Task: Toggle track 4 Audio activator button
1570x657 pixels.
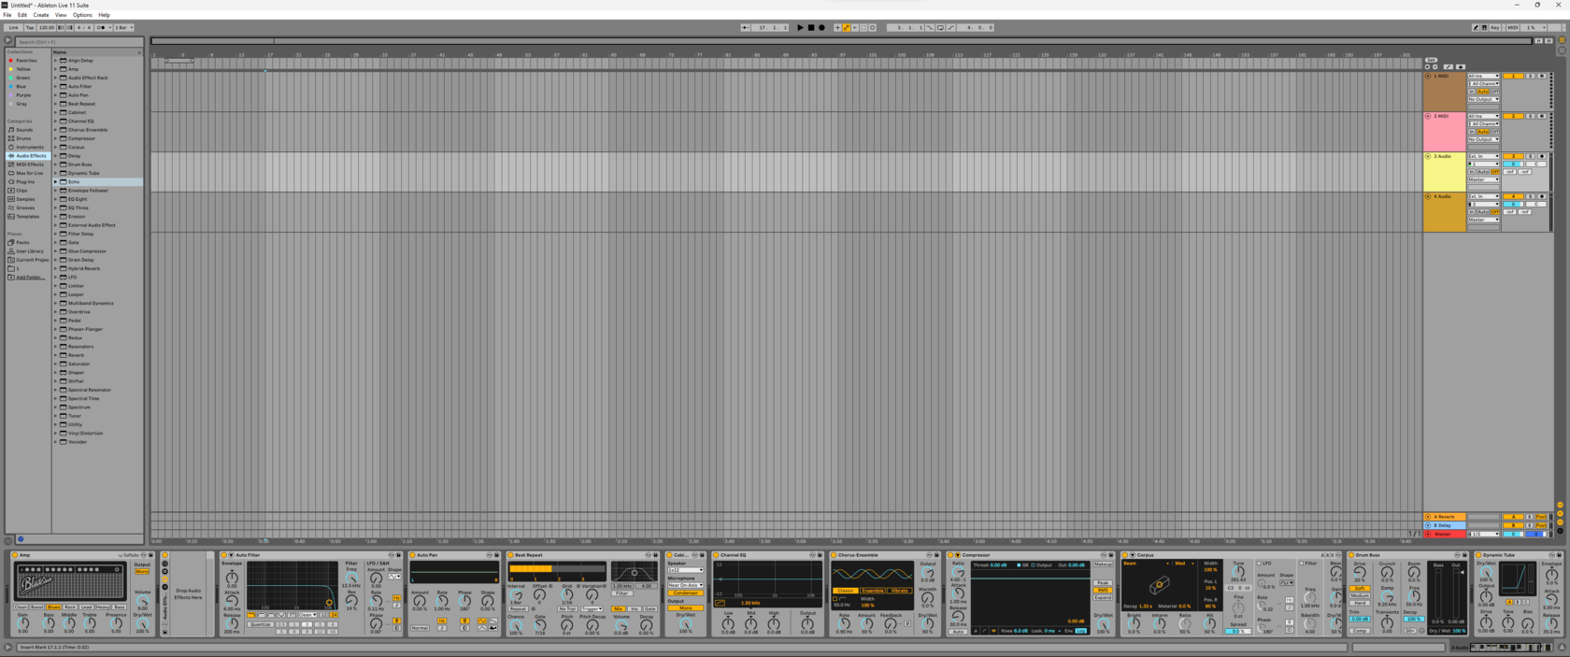Action: click(1513, 196)
